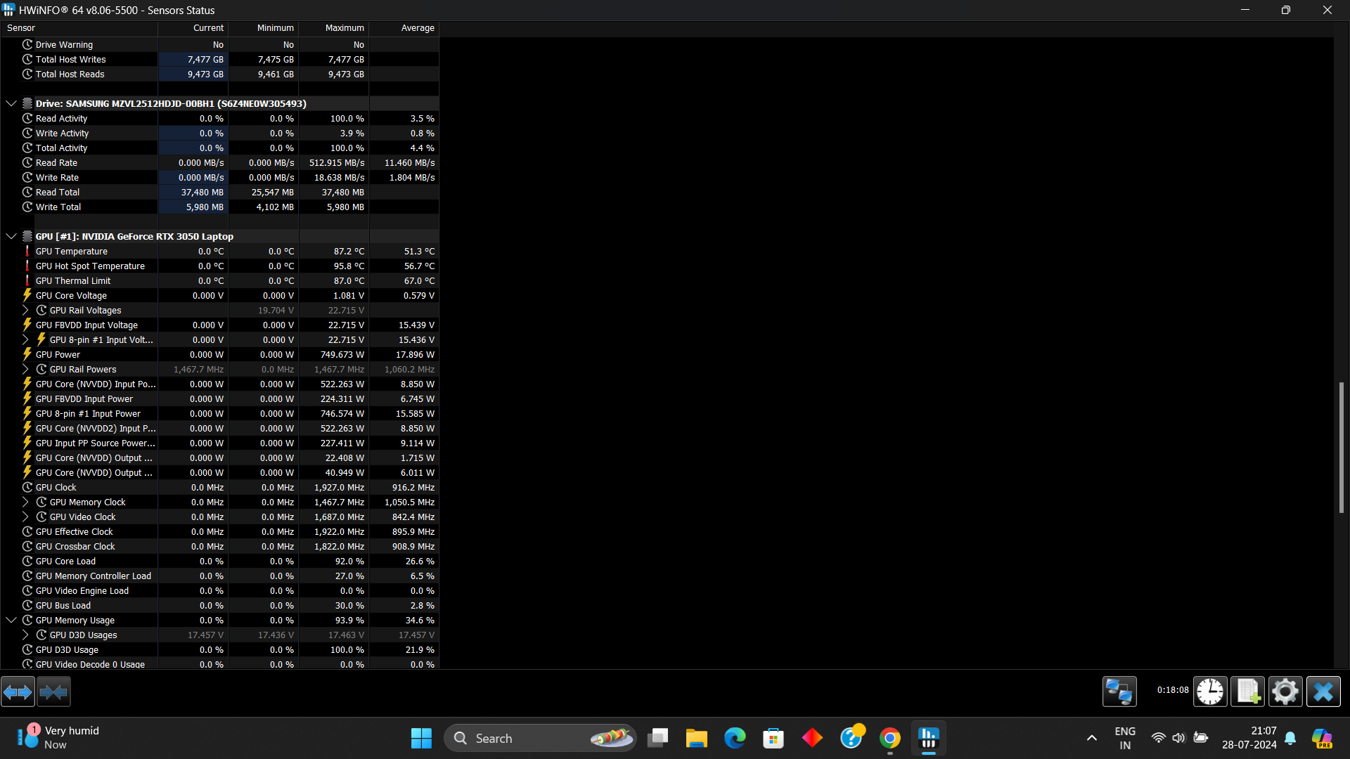Select the GPU Effective Clock row
The height and width of the screenshot is (759, 1350).
(219, 532)
